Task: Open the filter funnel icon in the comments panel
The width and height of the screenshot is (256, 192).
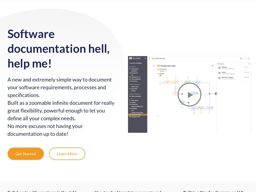Action: point(249,64)
